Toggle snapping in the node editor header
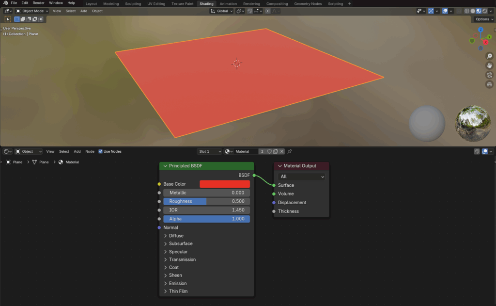This screenshot has width=496, height=306. click(x=477, y=151)
